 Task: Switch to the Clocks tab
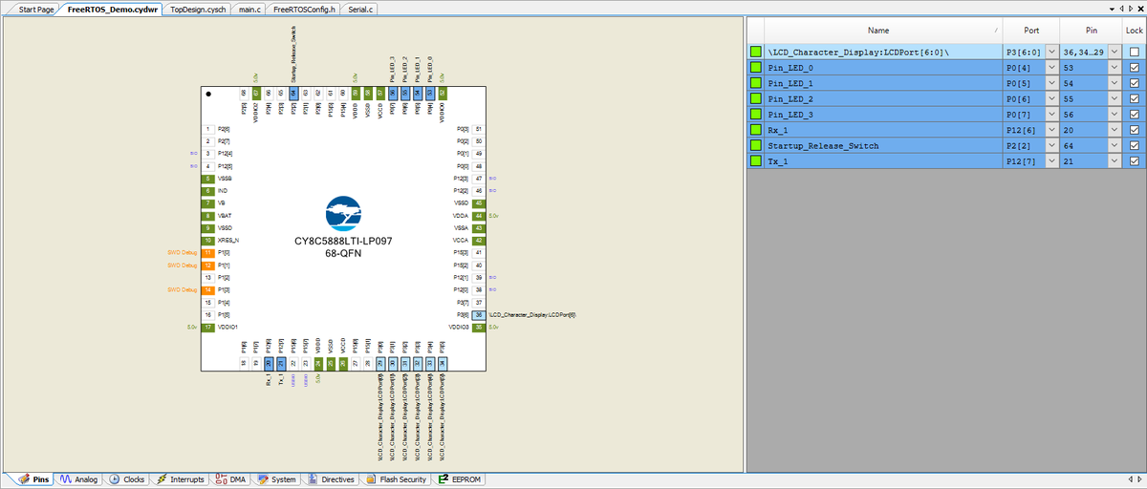pyautogui.click(x=126, y=479)
